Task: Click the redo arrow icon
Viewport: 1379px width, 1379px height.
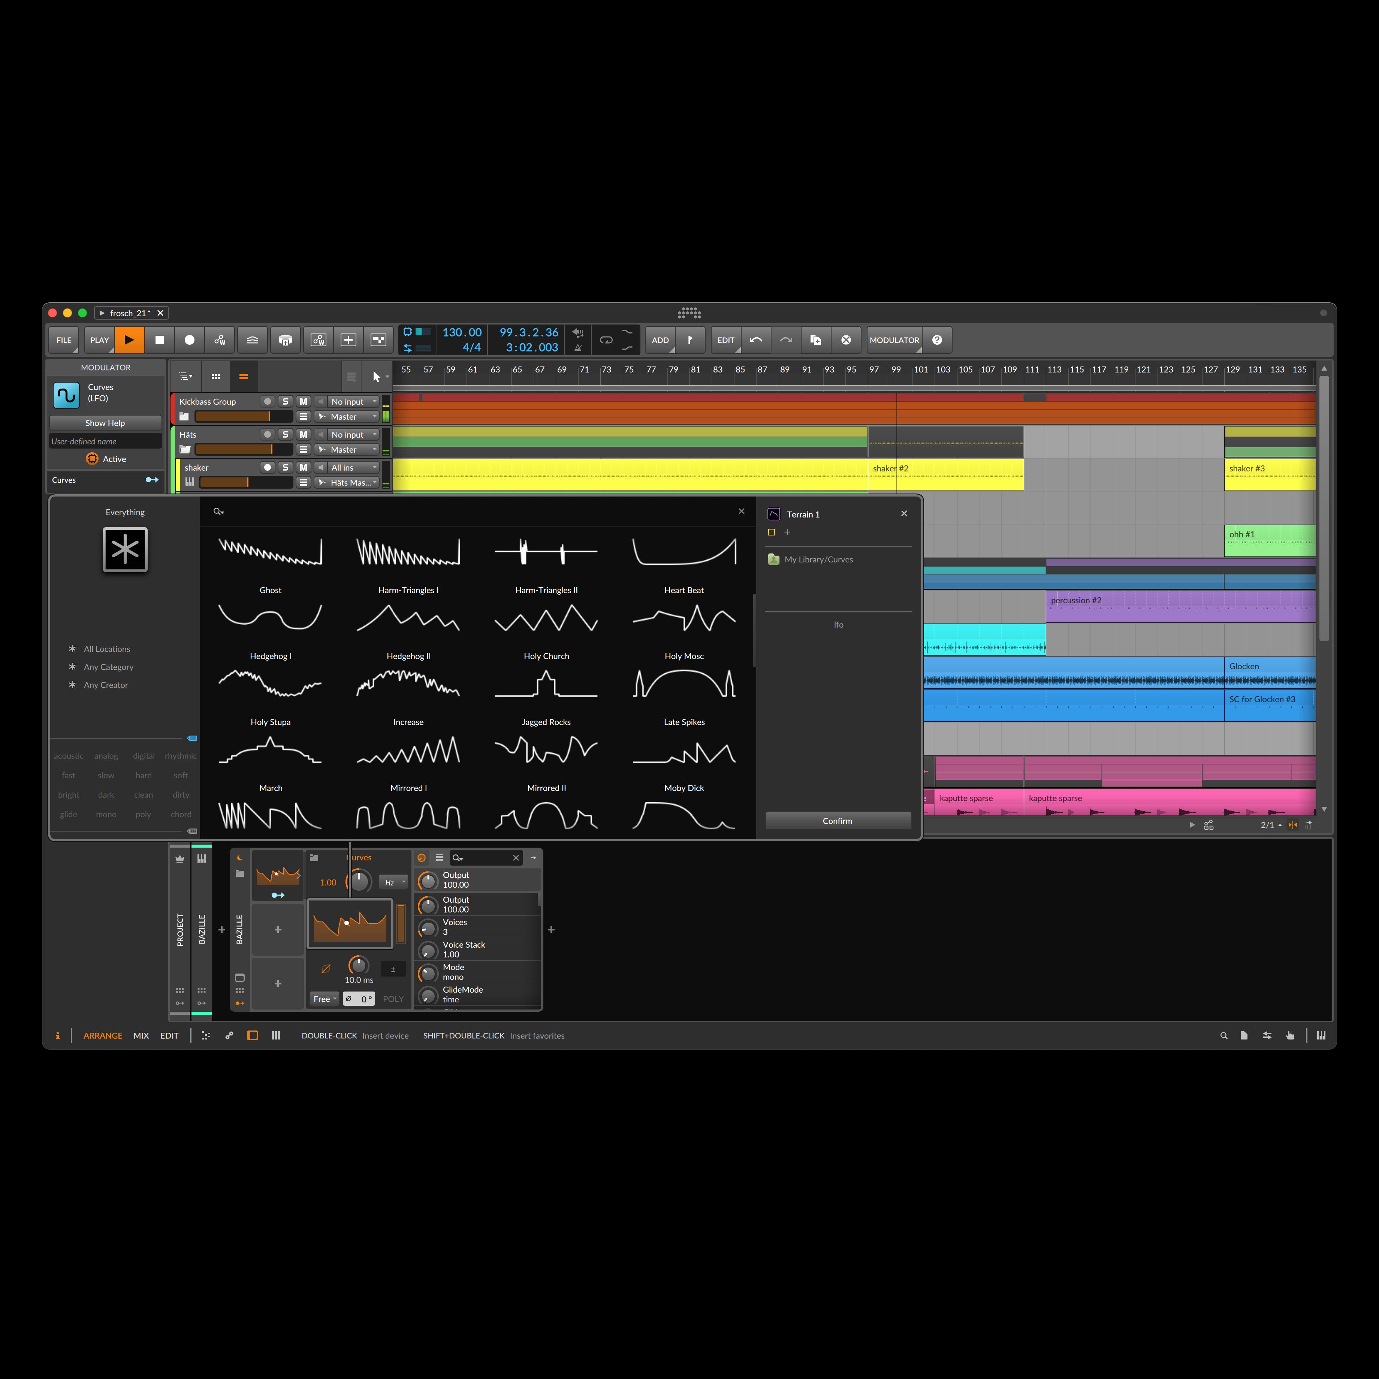Action: coord(786,340)
